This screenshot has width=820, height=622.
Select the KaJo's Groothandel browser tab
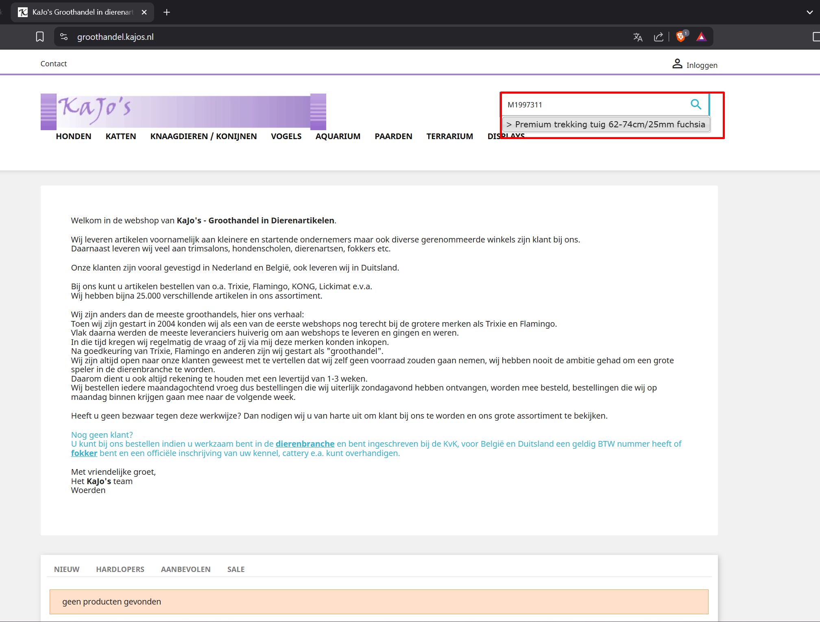pos(83,12)
